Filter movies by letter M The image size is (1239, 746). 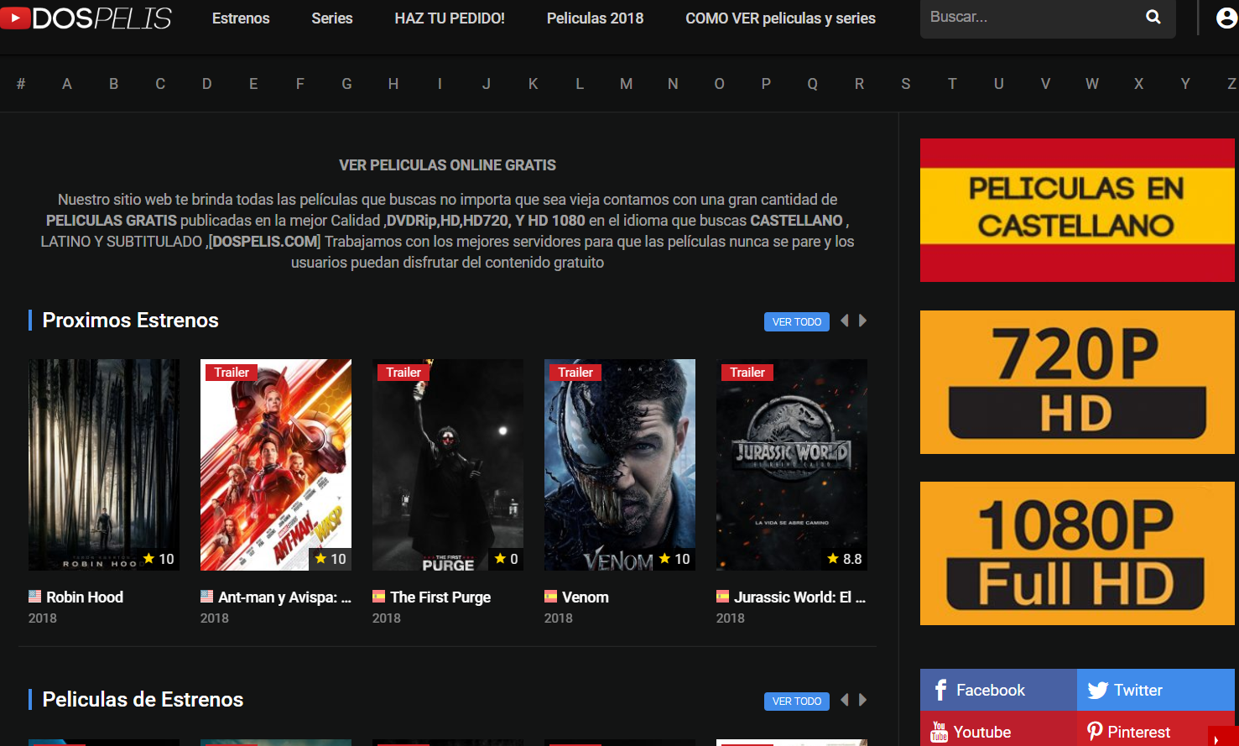pos(626,84)
